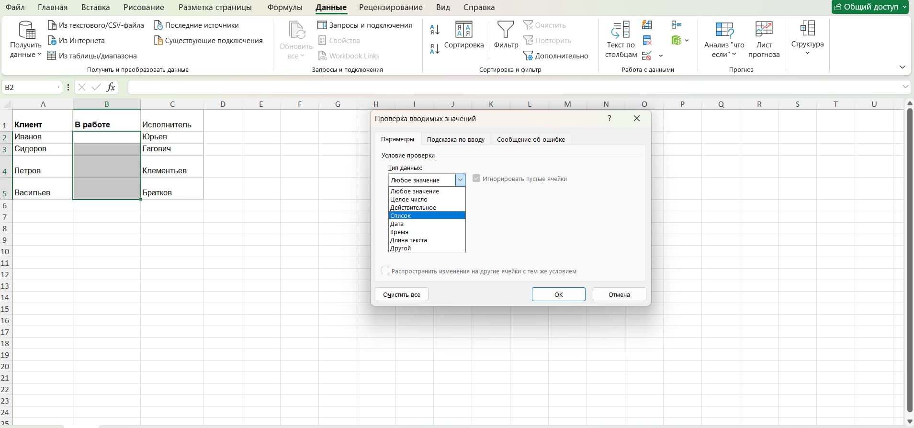Viewport: 914px width, 428px height.
Task: Open the Получить данные dropdown
Action: (26, 40)
